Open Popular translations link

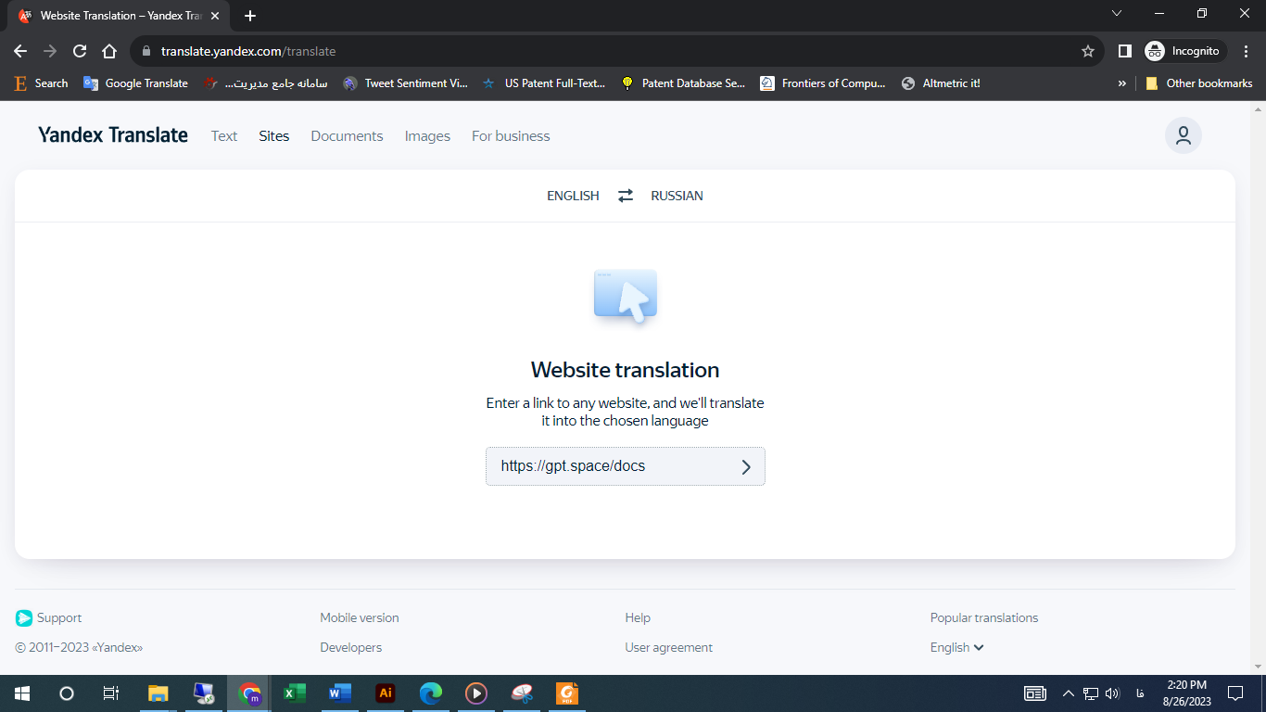[x=984, y=617]
